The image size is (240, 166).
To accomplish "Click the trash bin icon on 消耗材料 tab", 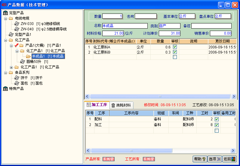I will click(x=113, y=105).
